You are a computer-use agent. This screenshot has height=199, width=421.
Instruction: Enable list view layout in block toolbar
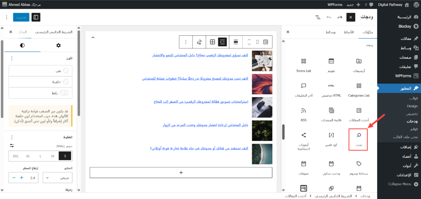[222, 42]
